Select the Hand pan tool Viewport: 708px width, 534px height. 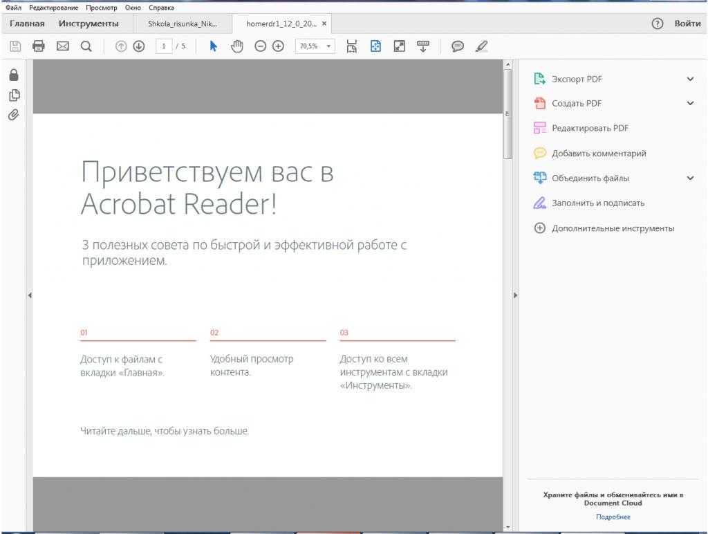[237, 46]
